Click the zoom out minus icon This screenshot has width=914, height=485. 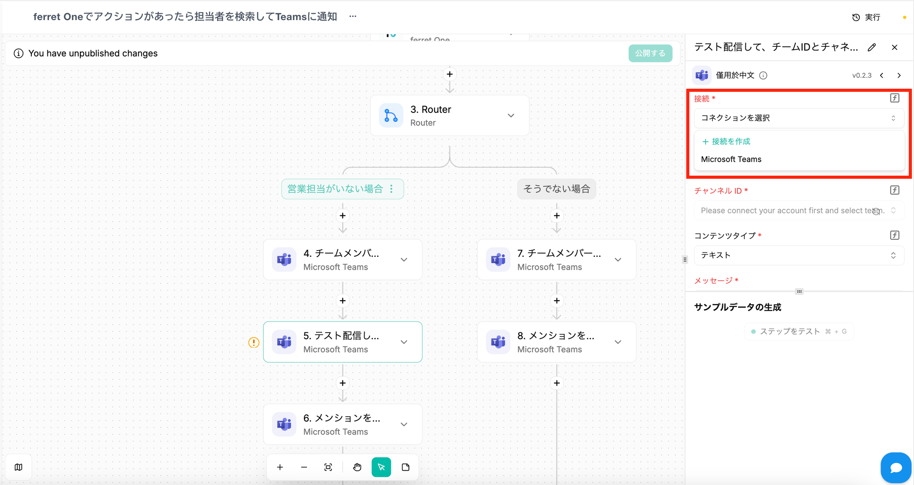[x=304, y=467]
